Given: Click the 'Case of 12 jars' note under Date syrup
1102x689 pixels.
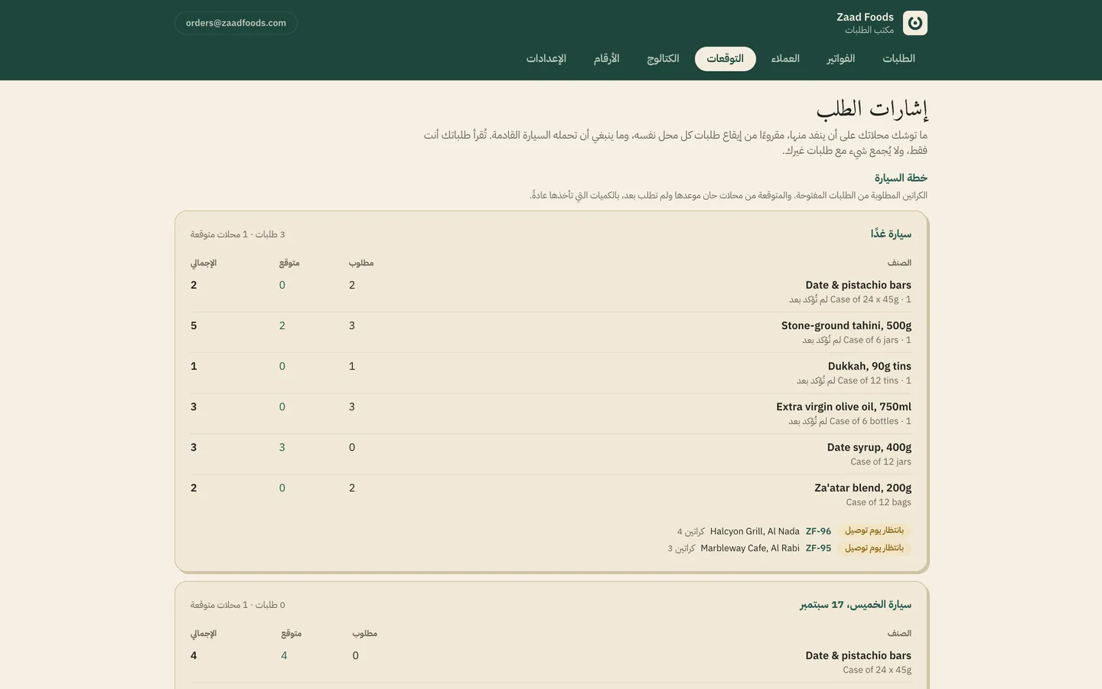Looking at the screenshot, I should coord(881,462).
